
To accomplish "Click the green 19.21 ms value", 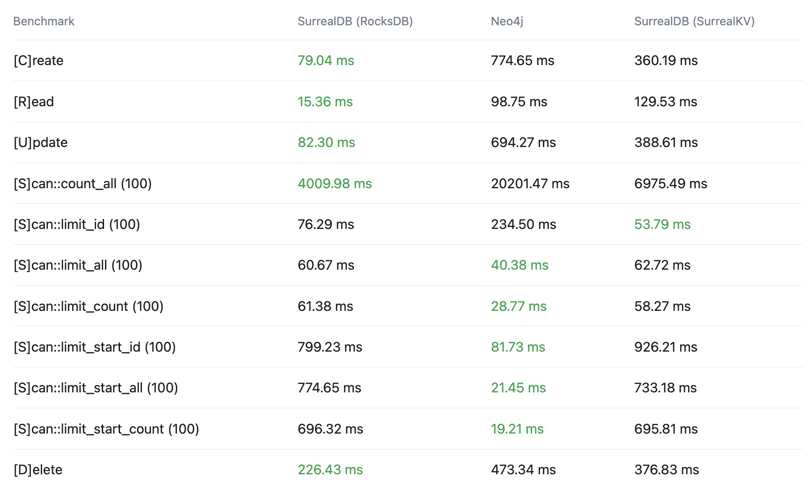I will pyautogui.click(x=517, y=429).
